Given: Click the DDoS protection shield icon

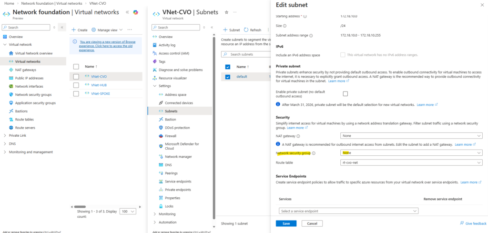Looking at the screenshot, I should click(x=161, y=128).
